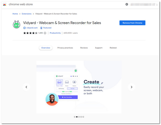This screenshot has height=125, width=161.
Task: Open the vidyard.com publisher link
Action: 32,28
